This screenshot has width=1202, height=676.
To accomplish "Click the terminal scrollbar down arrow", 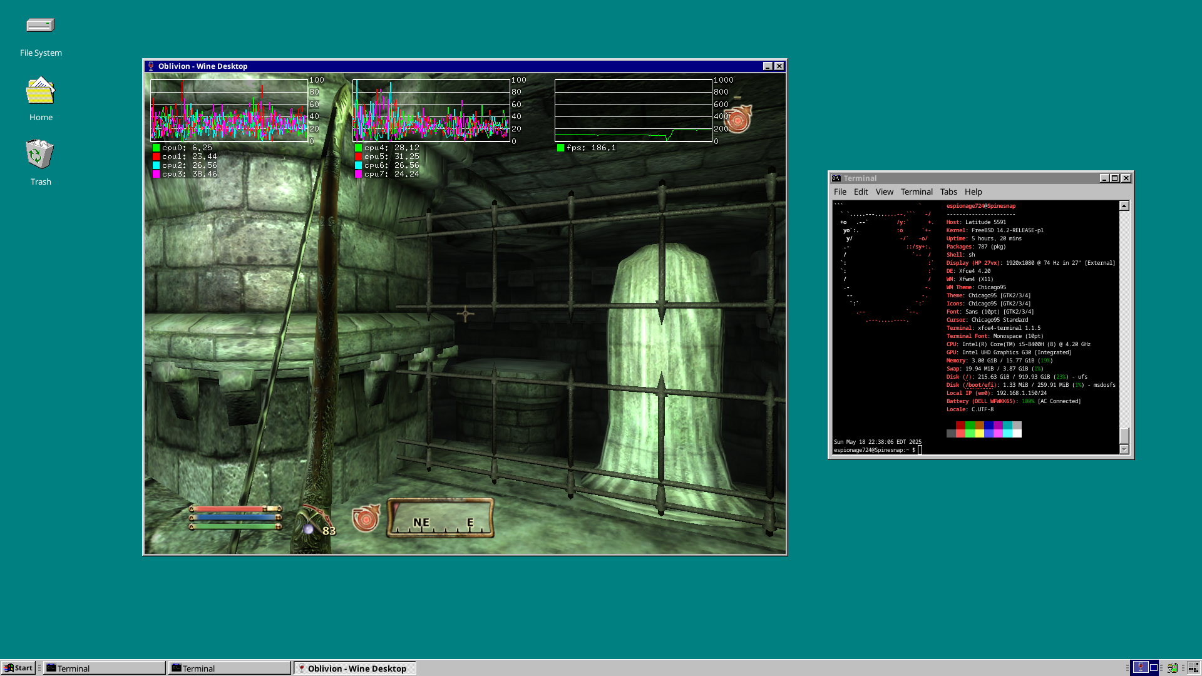I will pos(1124,449).
